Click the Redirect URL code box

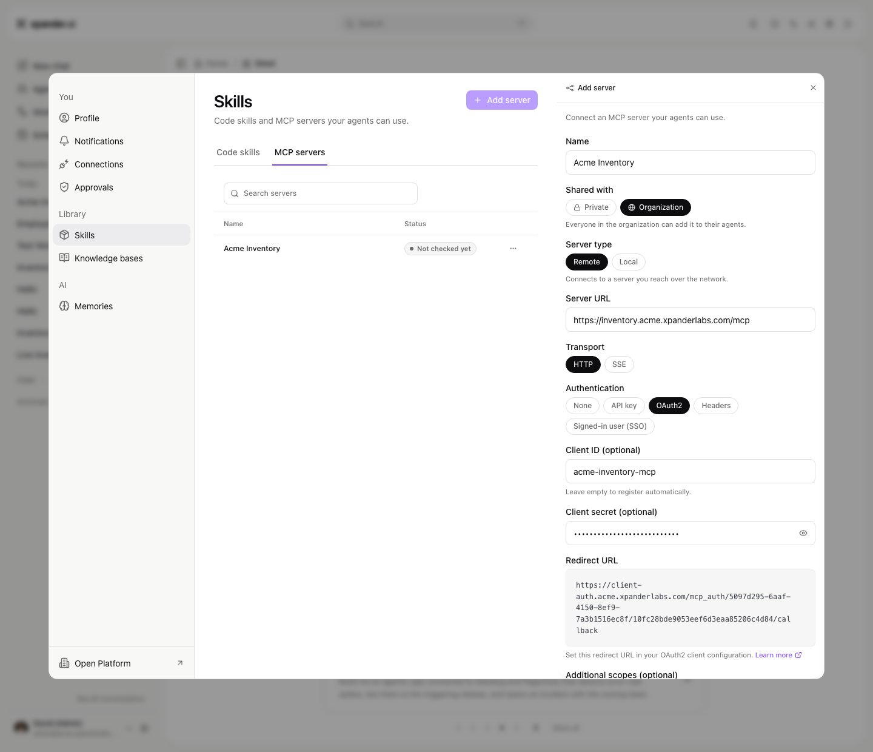pos(691,608)
